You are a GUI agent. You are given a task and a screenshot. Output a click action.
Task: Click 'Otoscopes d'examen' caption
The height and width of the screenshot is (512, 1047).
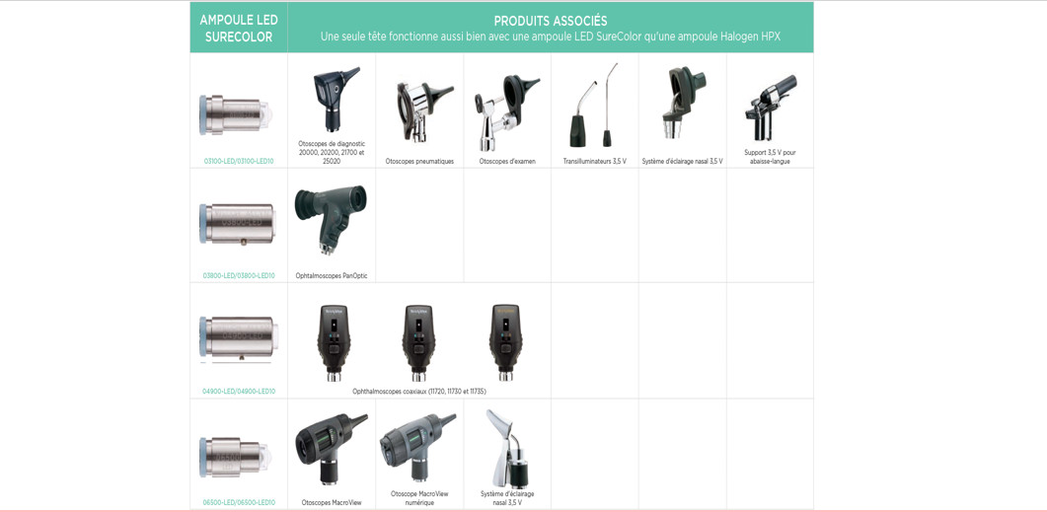[507, 161]
